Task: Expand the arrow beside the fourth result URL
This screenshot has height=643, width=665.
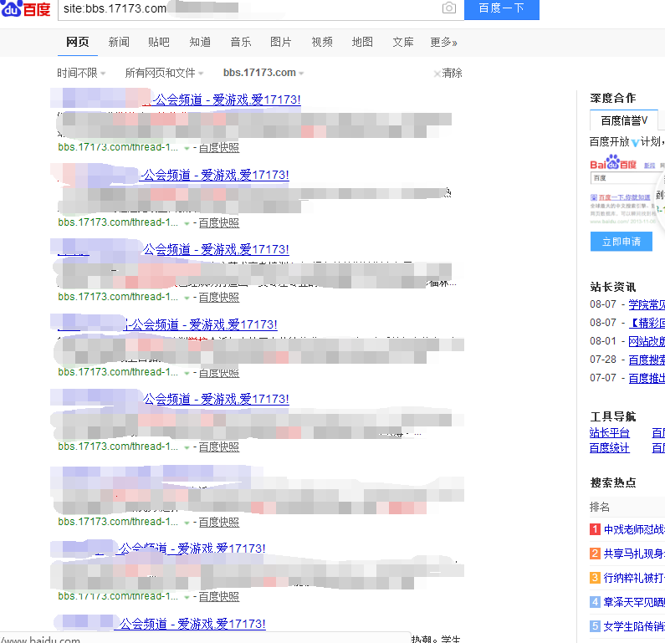Action: (187, 373)
